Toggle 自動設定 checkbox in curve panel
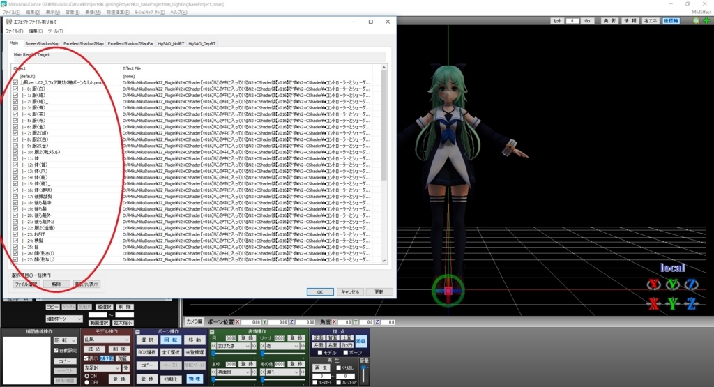Viewport: 714px width, 387px height. [56, 351]
